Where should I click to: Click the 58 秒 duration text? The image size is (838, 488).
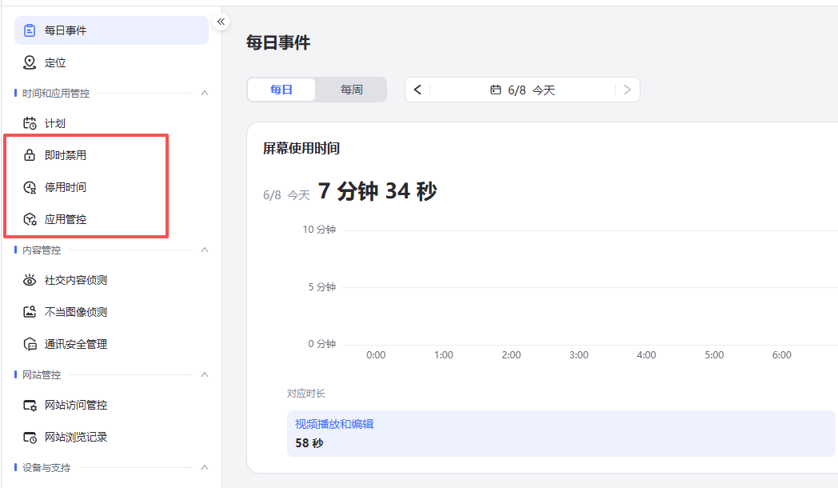309,443
